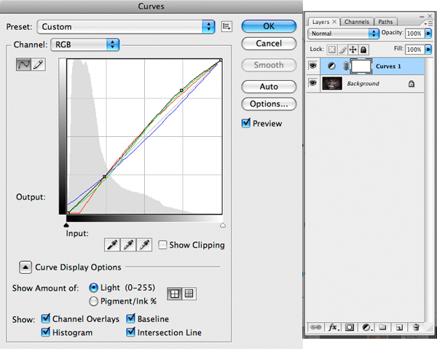Enable the Show Clipping checkbox
The height and width of the screenshot is (349, 437).
pos(163,246)
